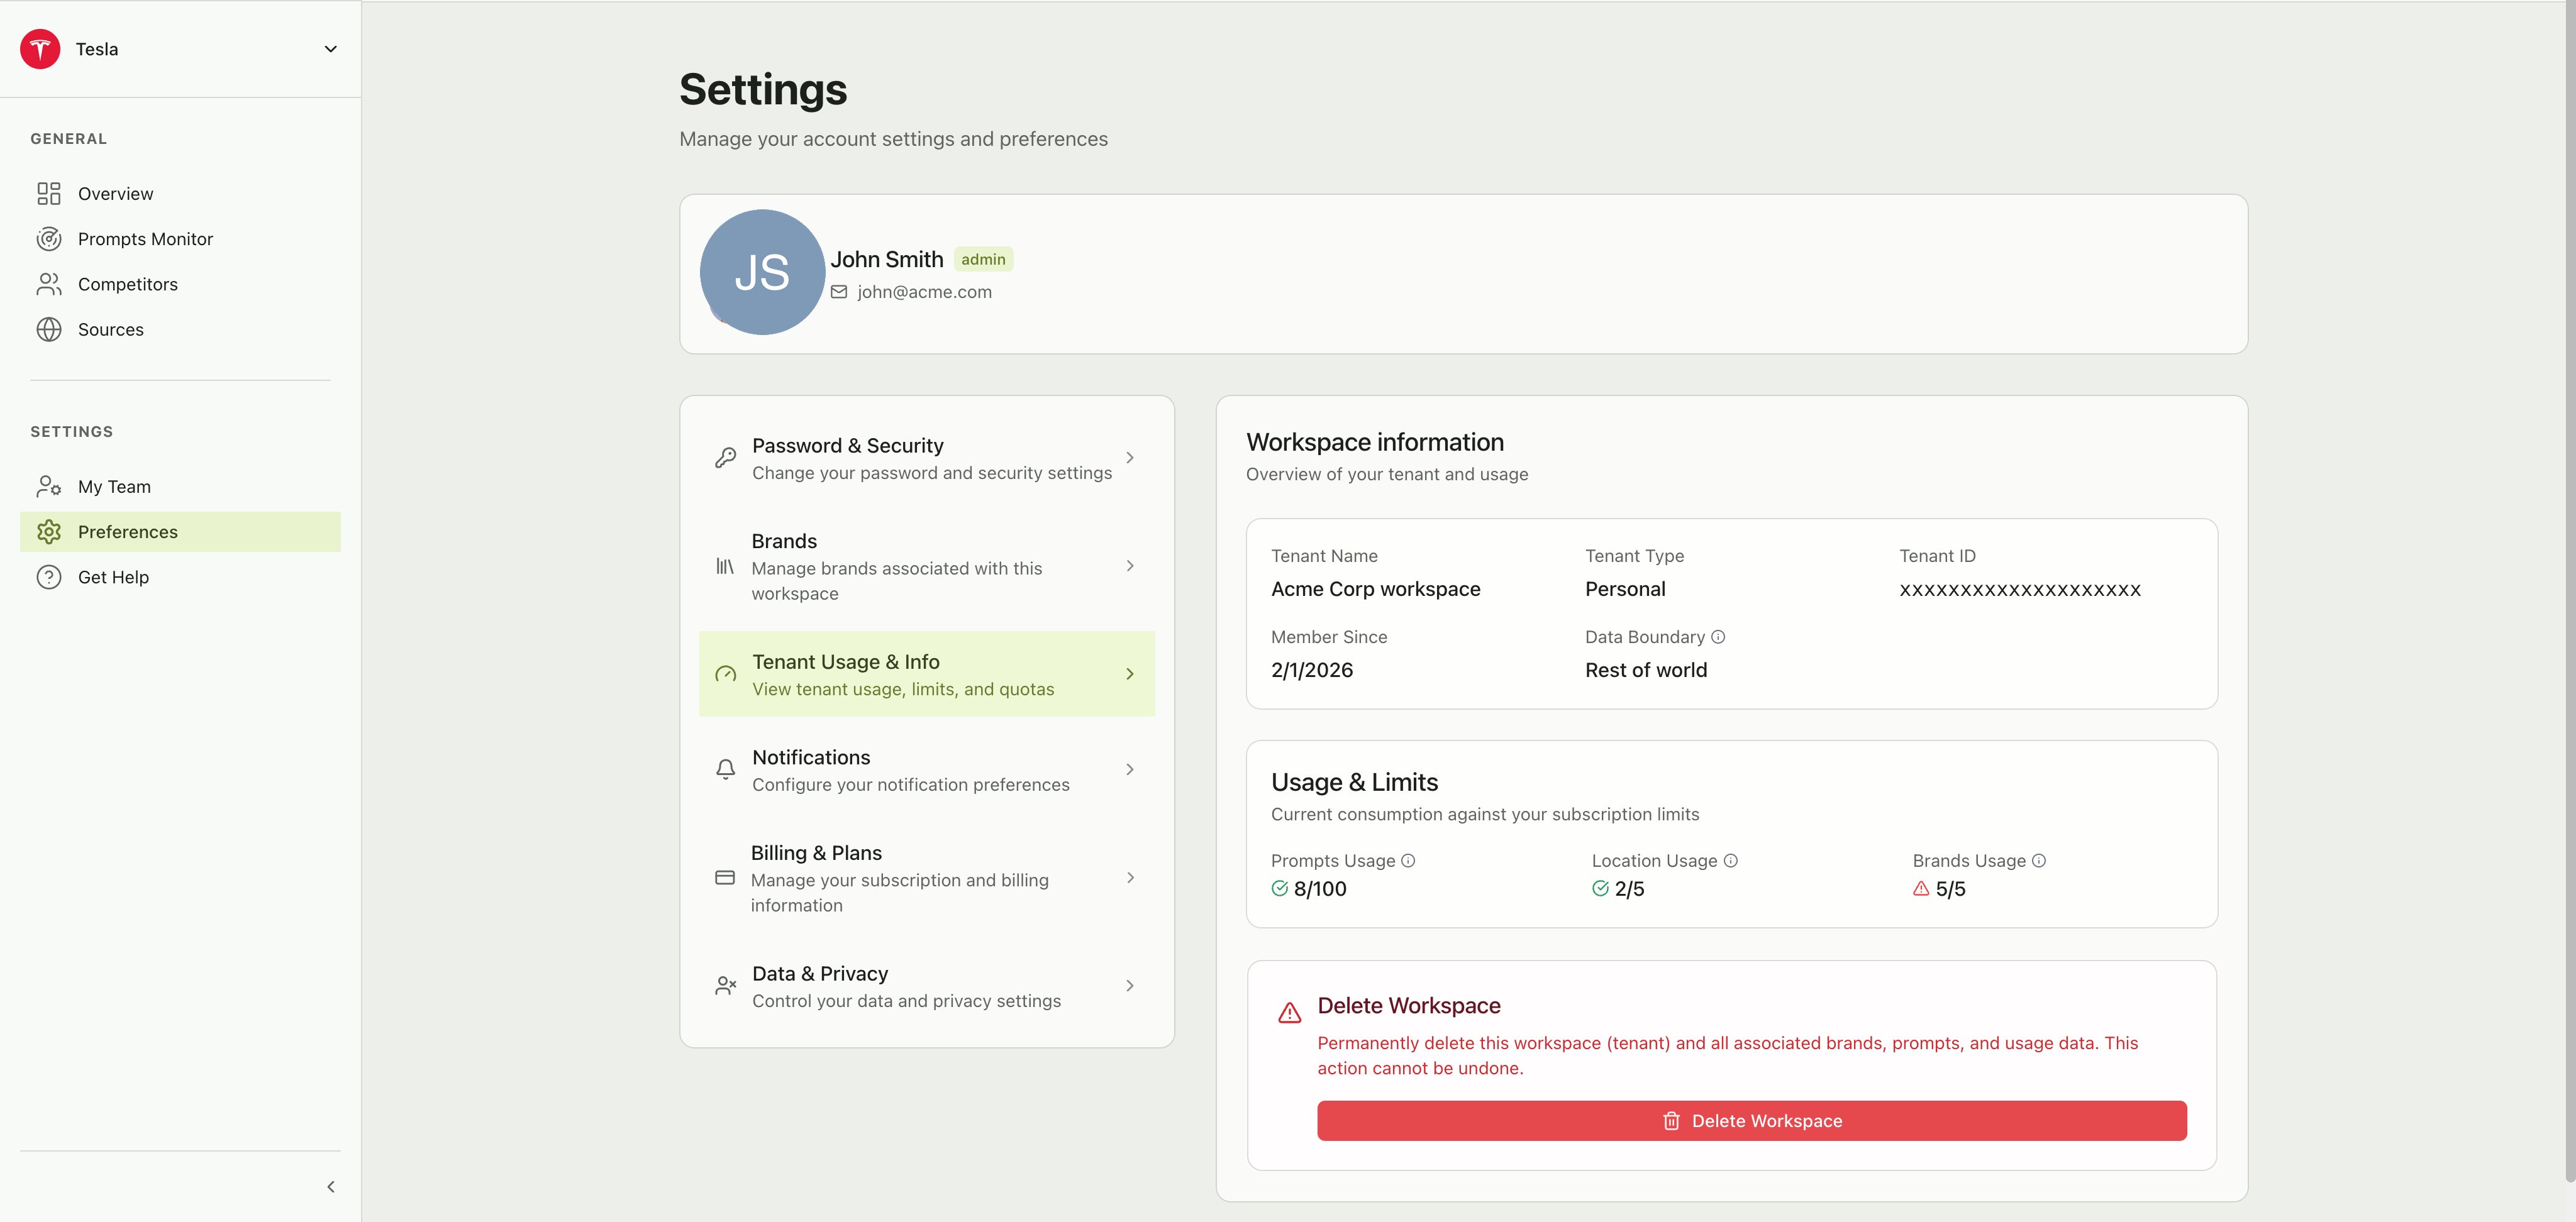Open Password & Security settings
The width and height of the screenshot is (2576, 1222).
tap(927, 458)
